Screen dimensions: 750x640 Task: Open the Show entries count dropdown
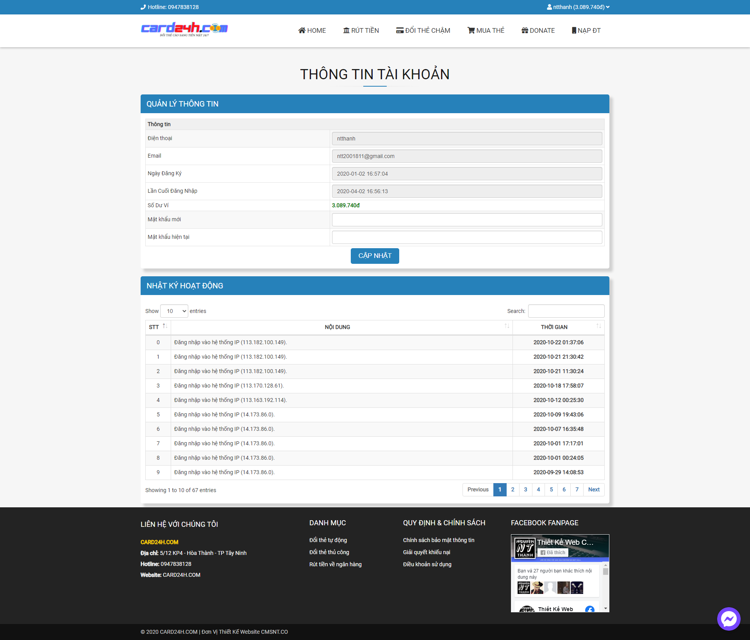pos(174,311)
